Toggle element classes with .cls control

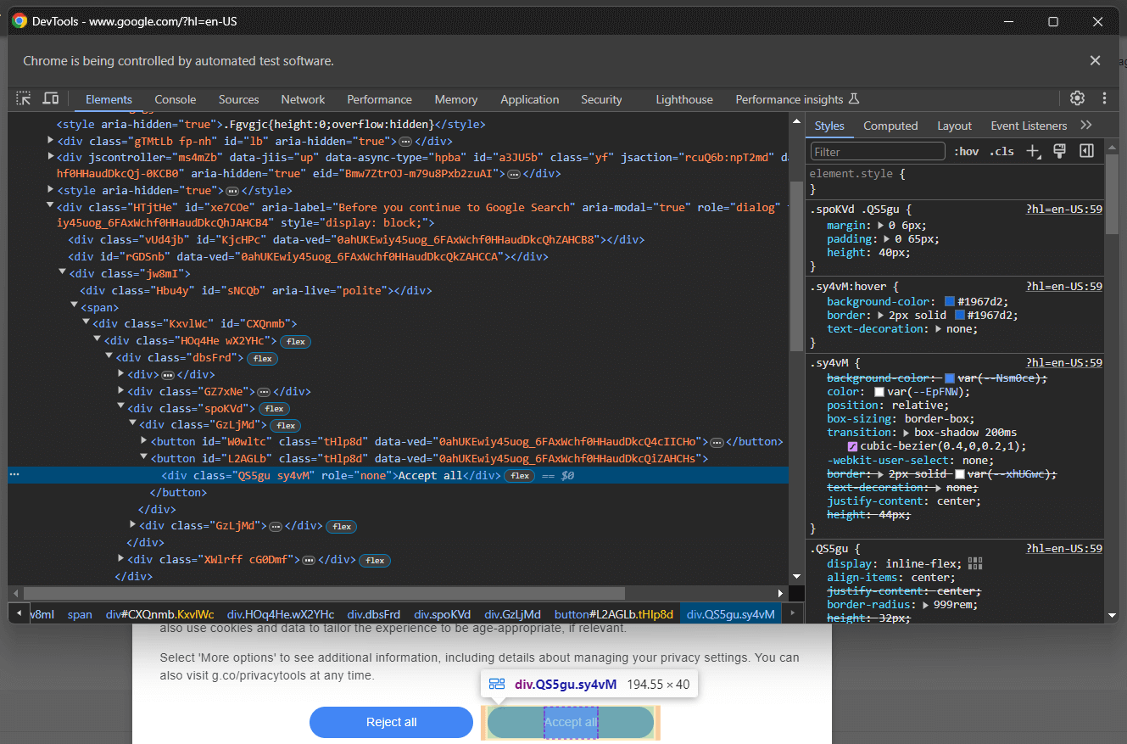pos(1001,151)
